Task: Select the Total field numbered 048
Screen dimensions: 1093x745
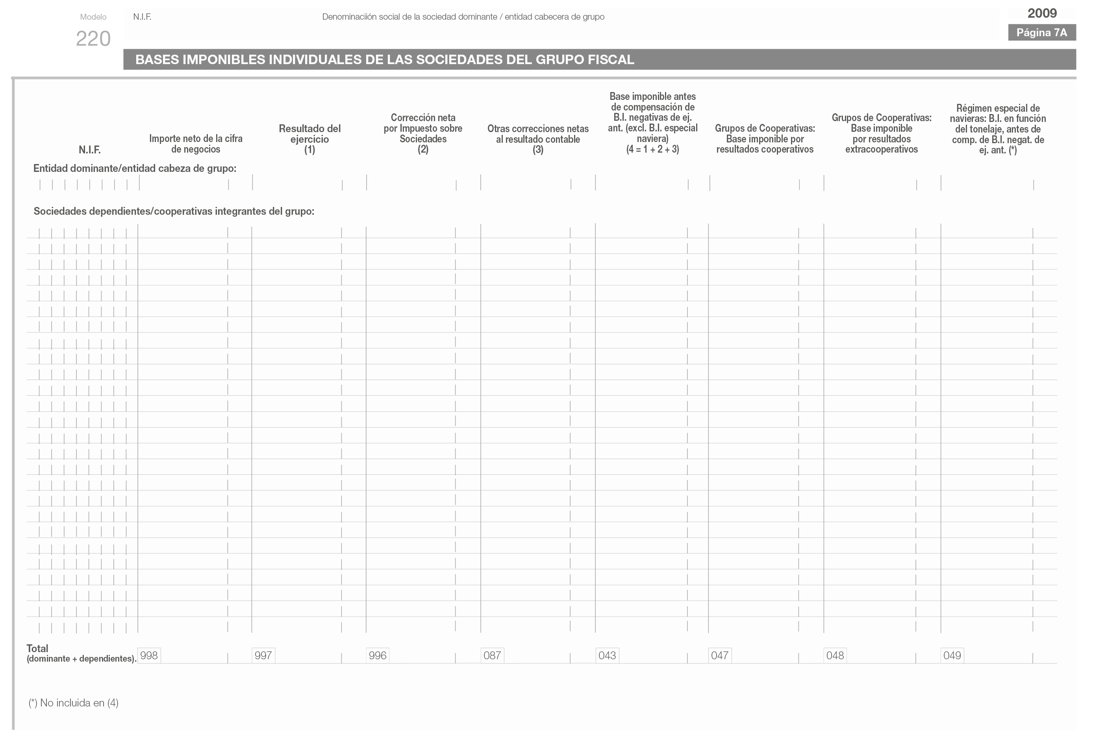Action: (x=882, y=655)
